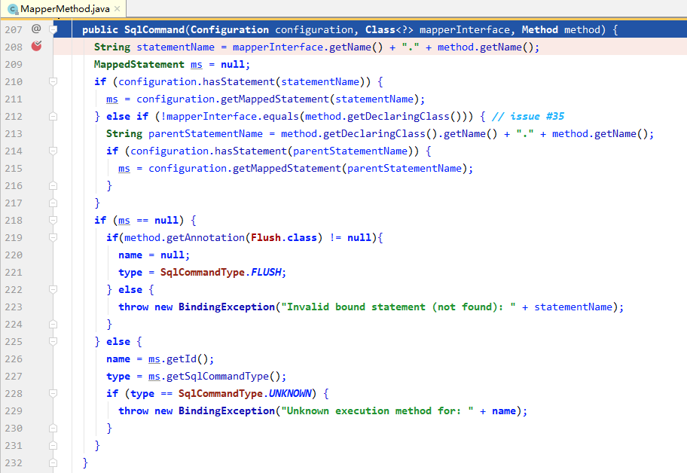The width and height of the screenshot is (687, 473).
Task: Click 'ms.getSqlCommandType()' on line 227
Action: [214, 376]
